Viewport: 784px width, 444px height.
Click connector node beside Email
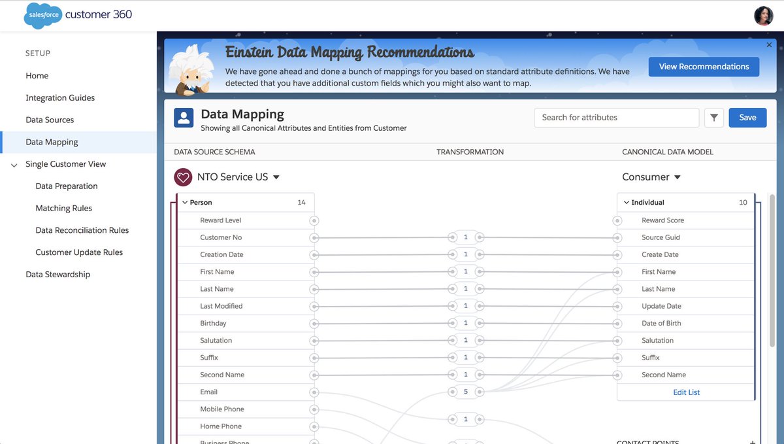314,392
